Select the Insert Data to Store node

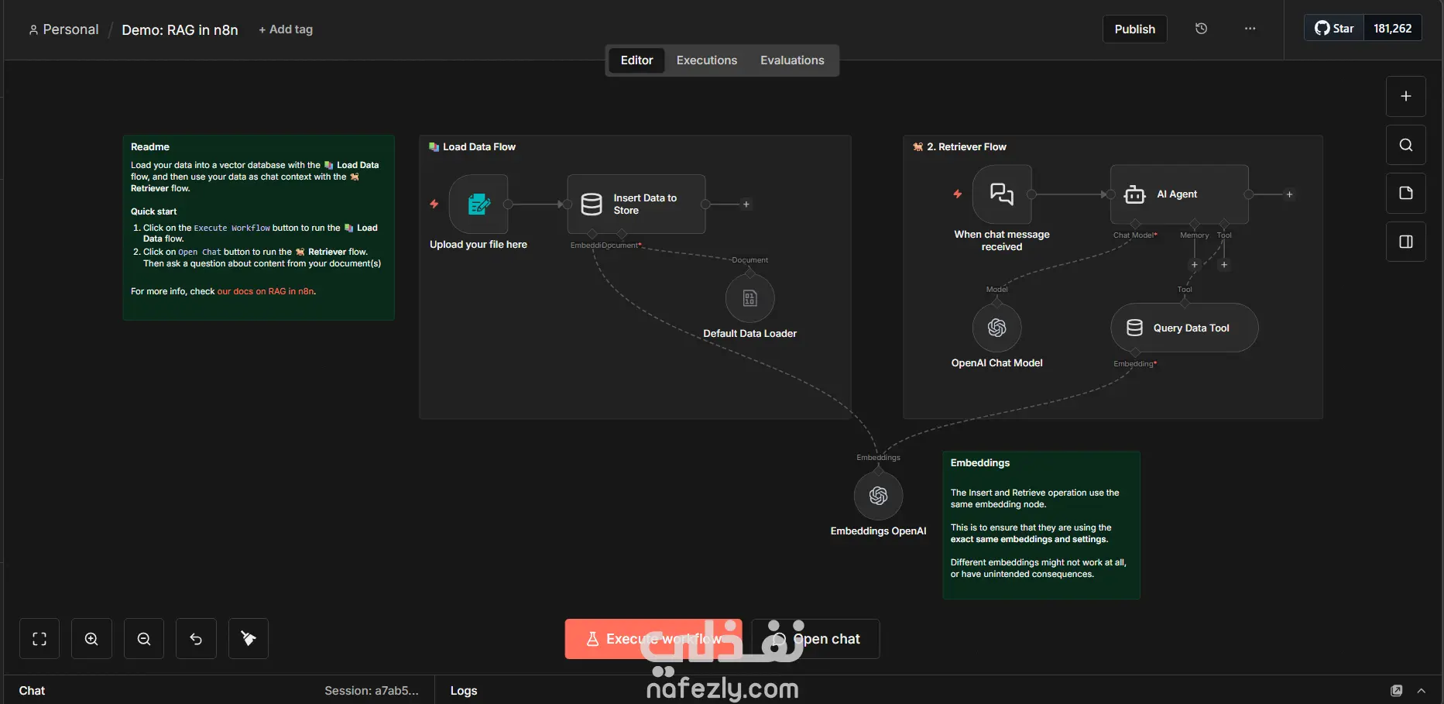636,204
